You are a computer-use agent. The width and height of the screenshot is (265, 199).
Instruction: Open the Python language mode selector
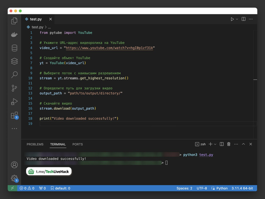(x=220, y=188)
